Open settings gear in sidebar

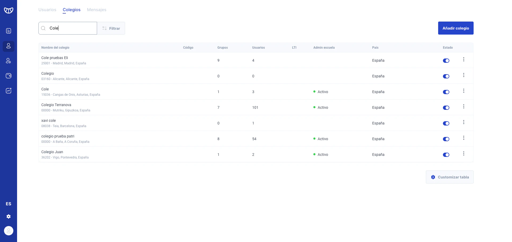click(x=9, y=216)
